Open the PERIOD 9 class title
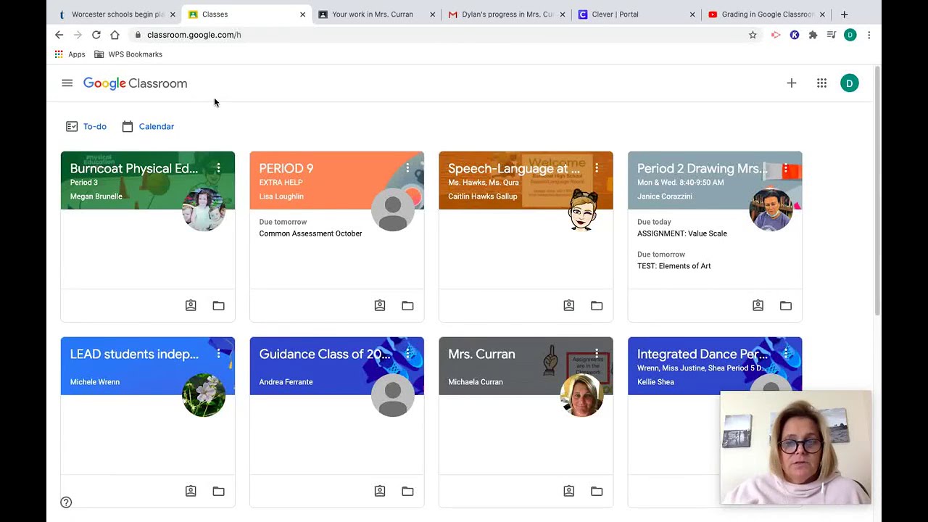This screenshot has width=928, height=522. click(286, 168)
